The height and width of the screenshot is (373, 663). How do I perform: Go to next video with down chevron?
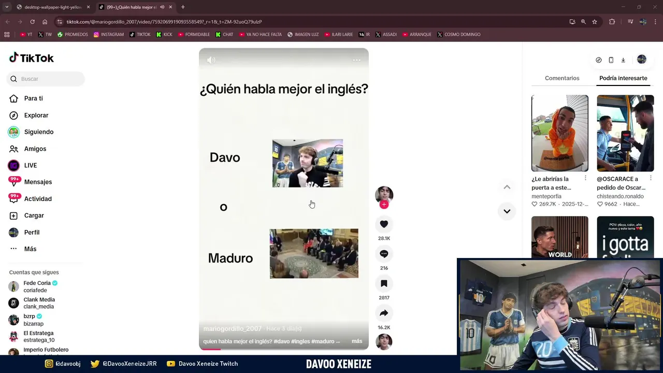click(x=507, y=211)
